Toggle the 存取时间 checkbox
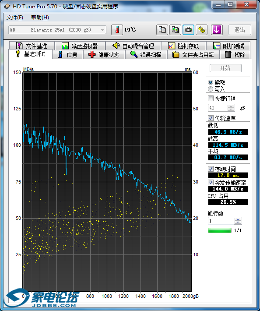Screen dimensions: 260x311 click(211, 169)
